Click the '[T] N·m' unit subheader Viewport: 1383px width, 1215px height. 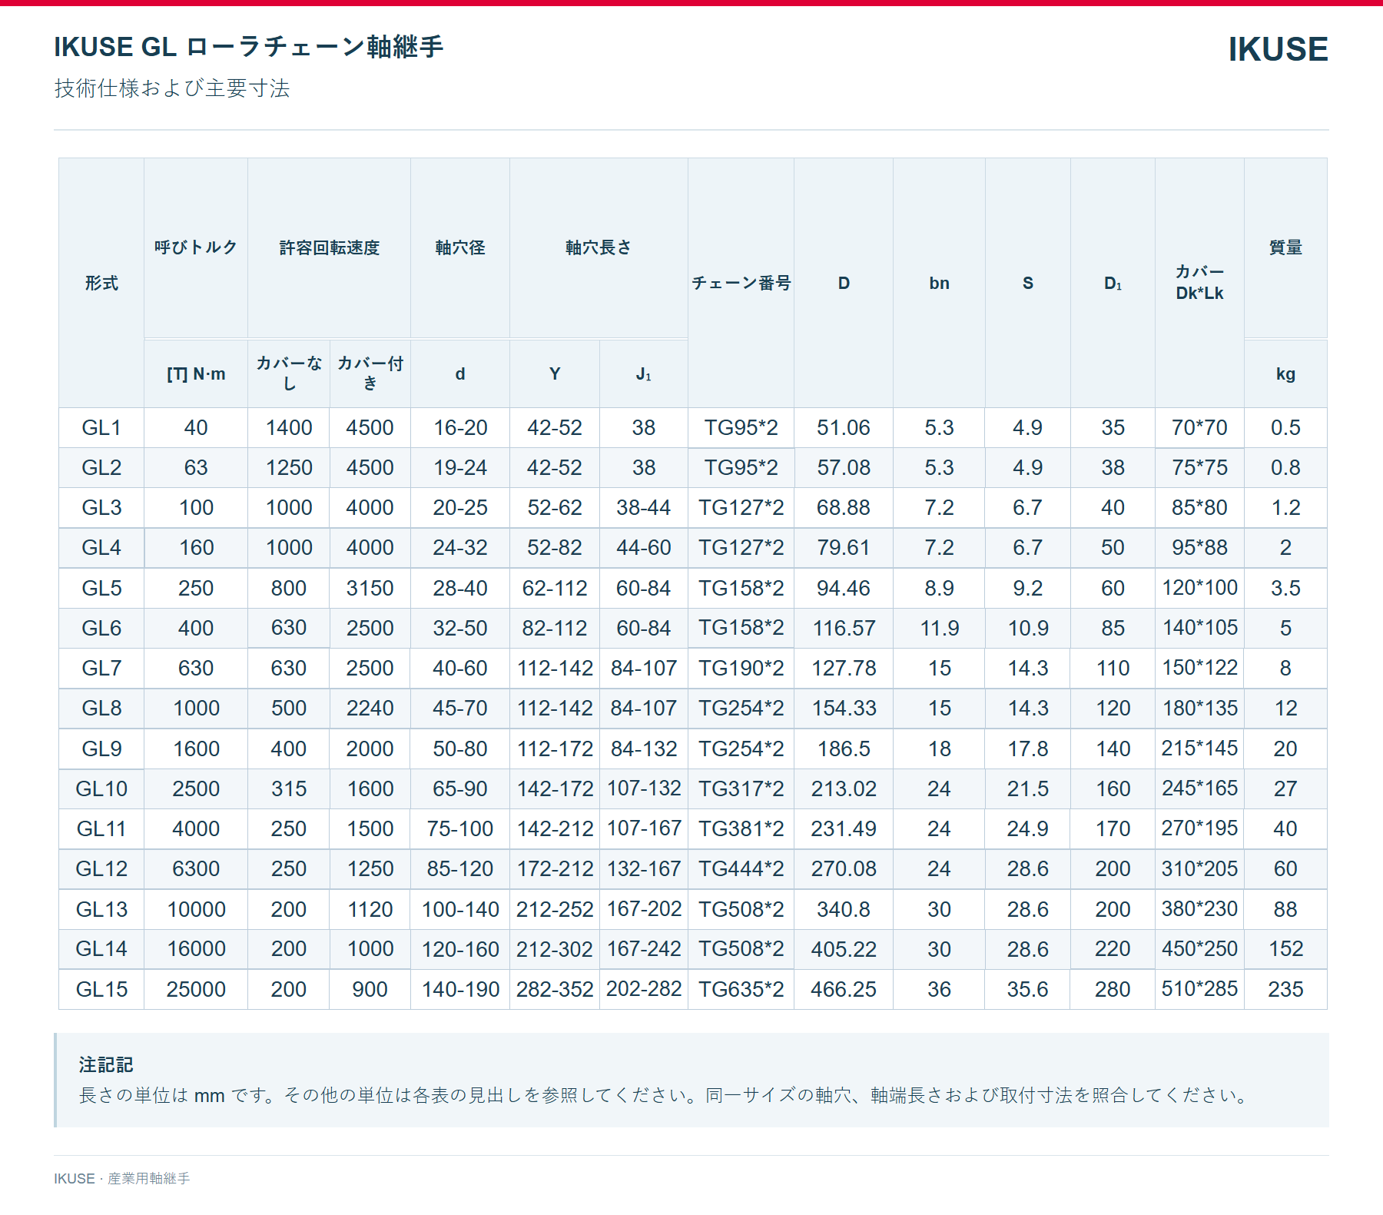coord(196,374)
